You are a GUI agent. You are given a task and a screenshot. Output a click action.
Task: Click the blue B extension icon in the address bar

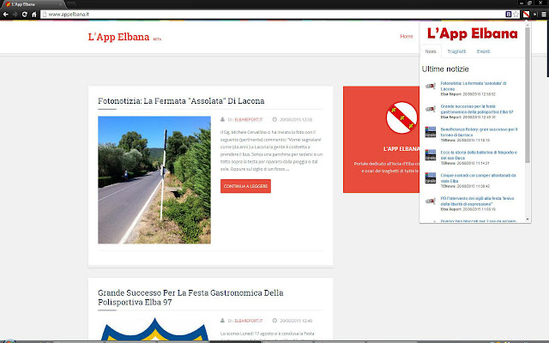point(509,15)
